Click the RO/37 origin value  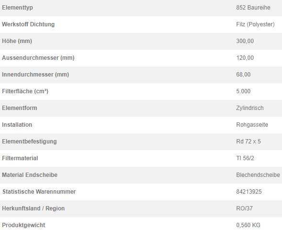[x=244, y=208]
